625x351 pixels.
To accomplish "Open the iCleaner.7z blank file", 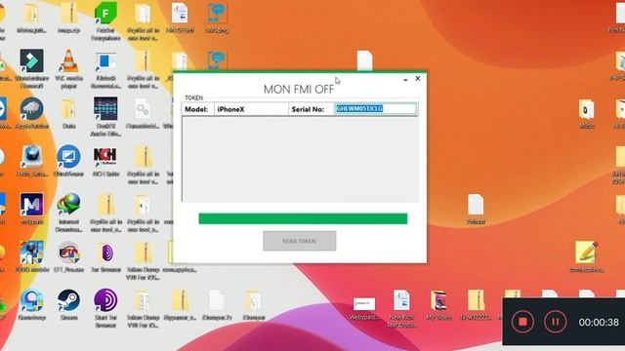I will [217, 304].
